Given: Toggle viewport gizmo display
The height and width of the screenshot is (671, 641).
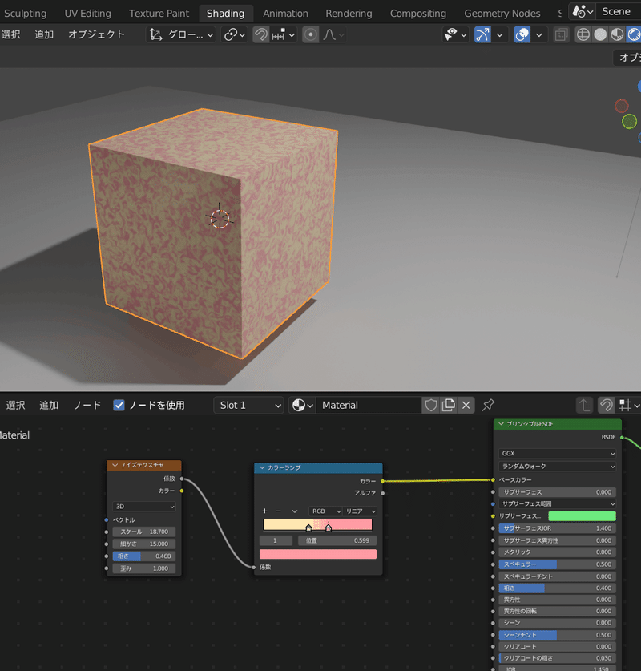Looking at the screenshot, I should click(x=483, y=34).
